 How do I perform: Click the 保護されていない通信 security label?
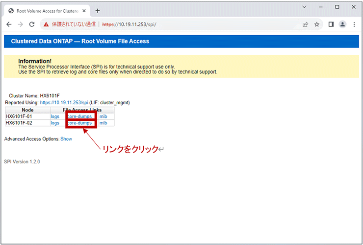tap(74, 24)
